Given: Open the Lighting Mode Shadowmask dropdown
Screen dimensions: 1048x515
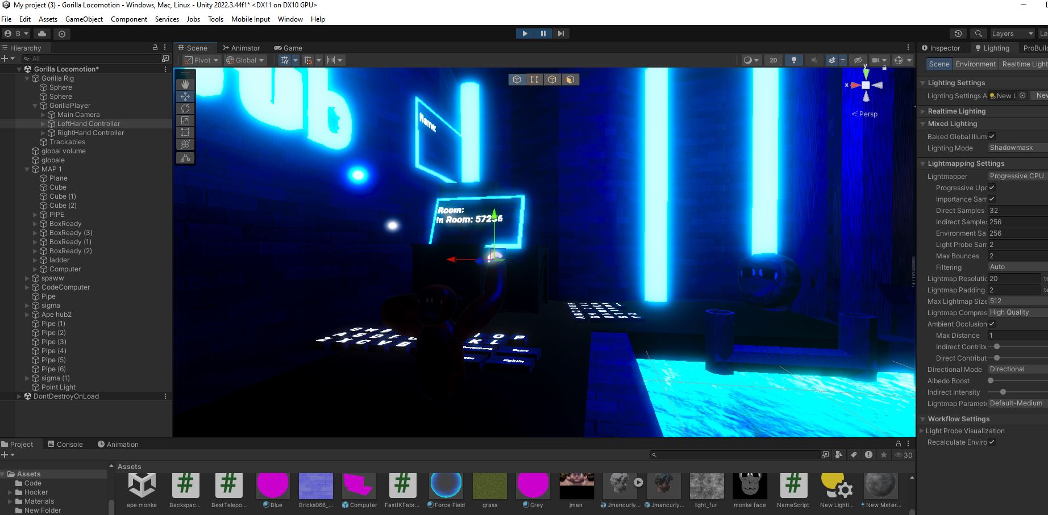Looking at the screenshot, I should coord(1017,148).
